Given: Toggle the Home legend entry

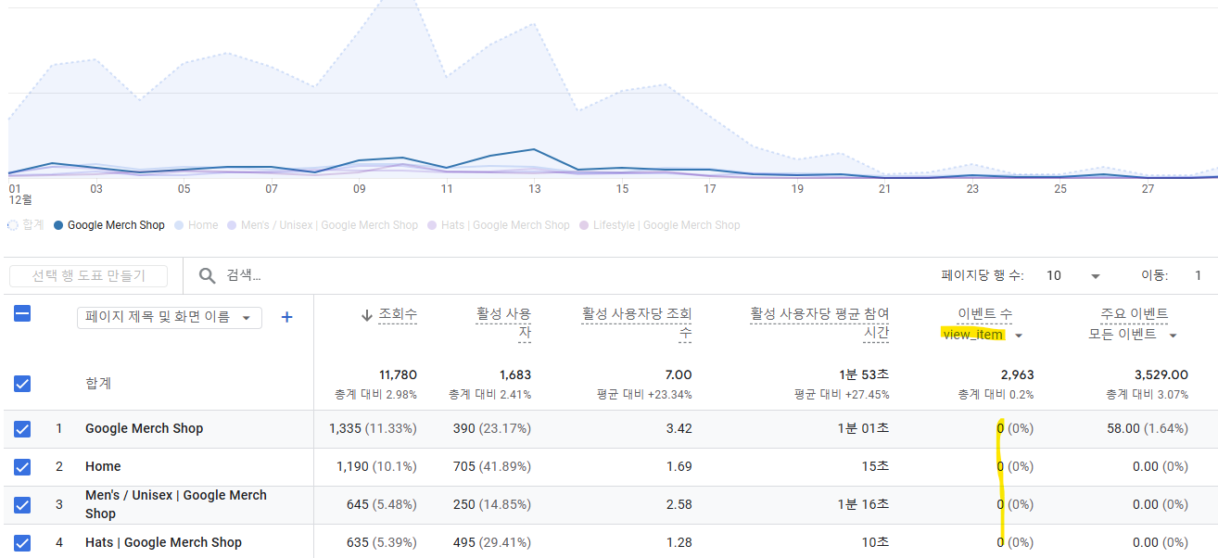Looking at the screenshot, I should tap(197, 225).
